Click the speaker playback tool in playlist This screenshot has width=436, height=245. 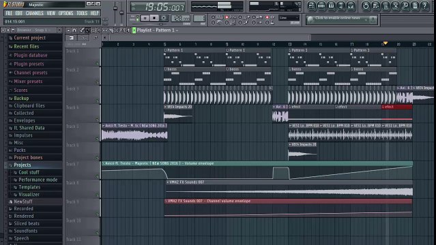click(128, 30)
